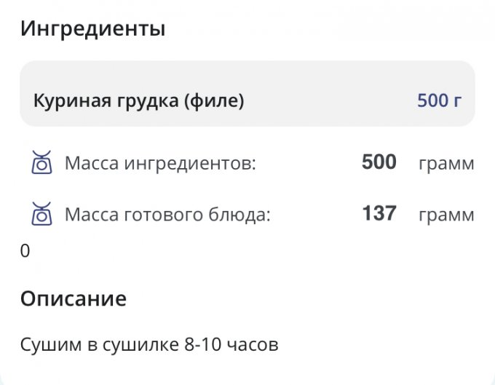Select the Ингредиенты section heading
This screenshot has width=495, height=385.
[92, 30]
